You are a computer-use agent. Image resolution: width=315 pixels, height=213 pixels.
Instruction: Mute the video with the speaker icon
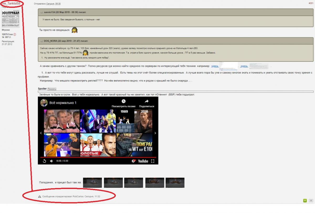[51, 161]
